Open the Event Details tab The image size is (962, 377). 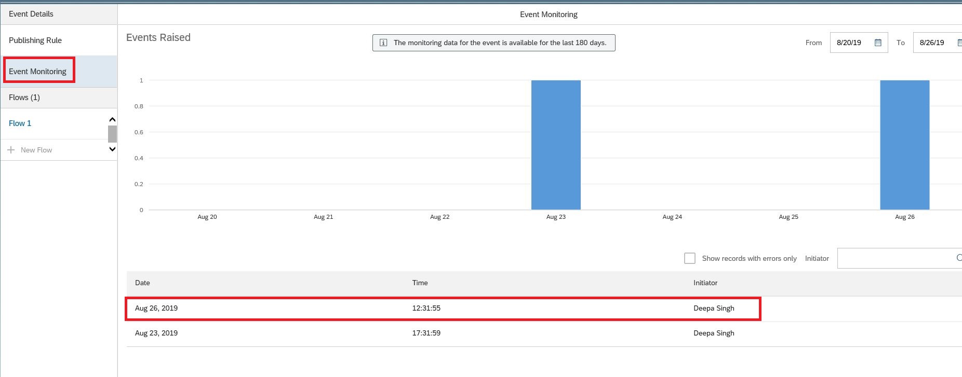31,14
